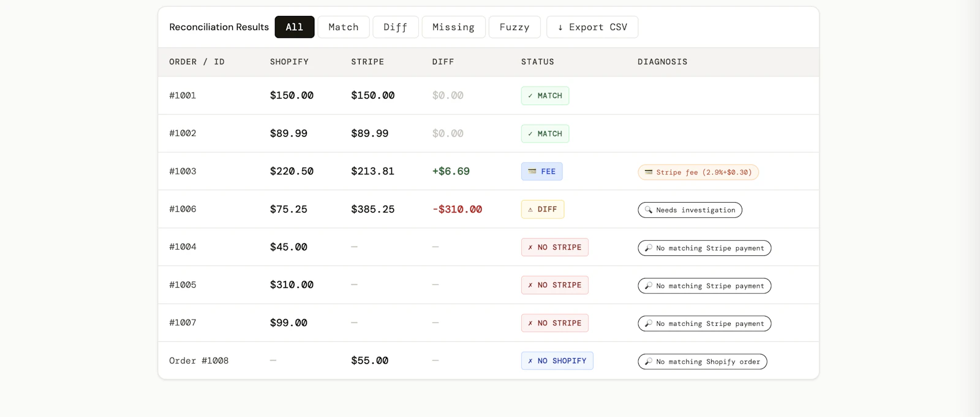
Task: Click card icon in Stripe fee diagnosis
Action: [649, 172]
